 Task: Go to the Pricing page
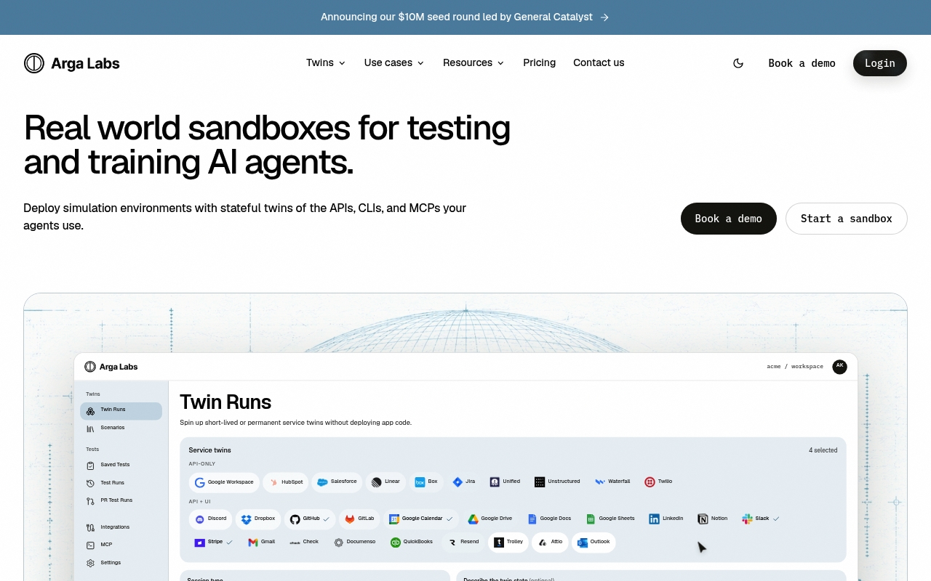point(539,62)
